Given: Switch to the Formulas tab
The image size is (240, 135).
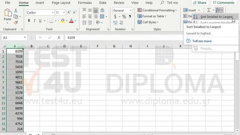Looking at the screenshot, I should pos(85,3).
